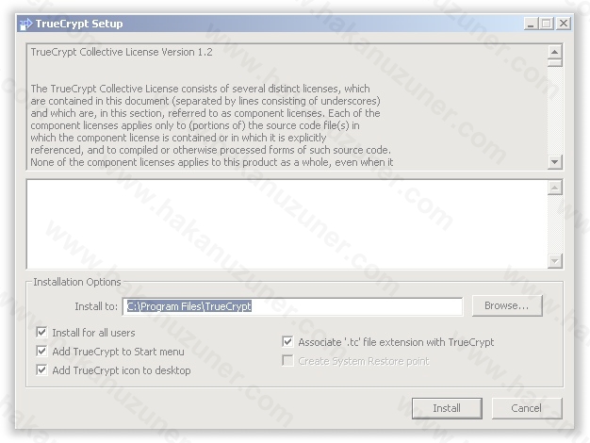
Task: Click up arrow of empty lower box scrollbar
Action: coord(554,188)
